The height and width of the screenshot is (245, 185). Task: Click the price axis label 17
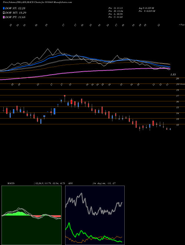pos(177,96)
